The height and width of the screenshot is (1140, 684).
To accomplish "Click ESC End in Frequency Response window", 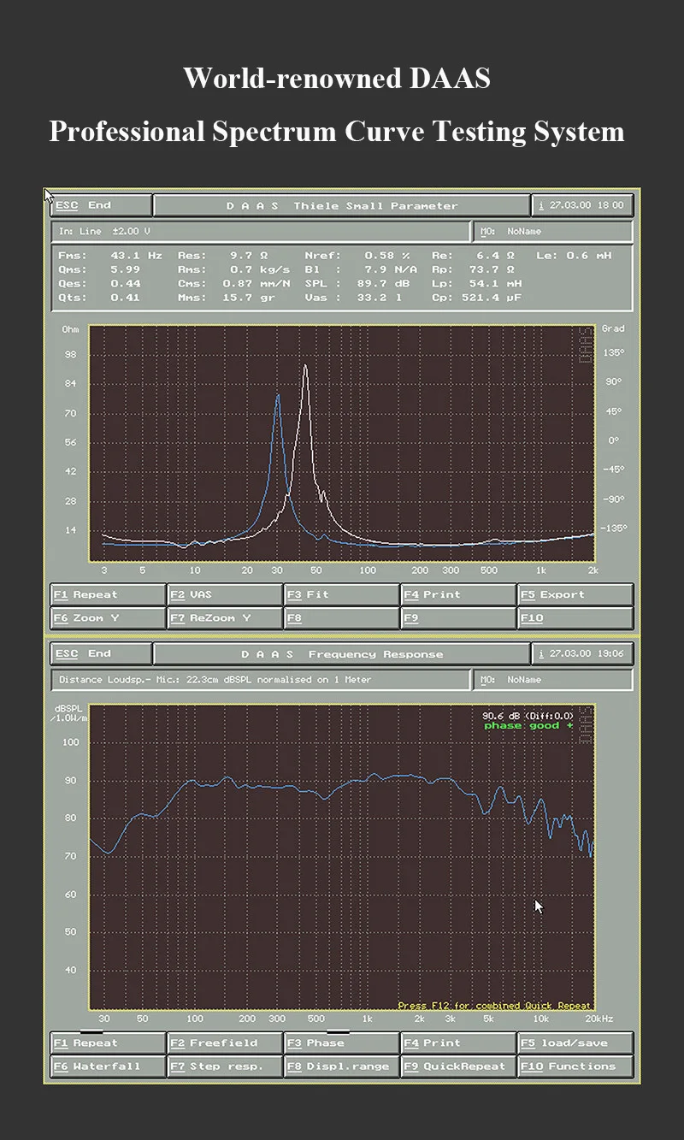I will [x=101, y=654].
